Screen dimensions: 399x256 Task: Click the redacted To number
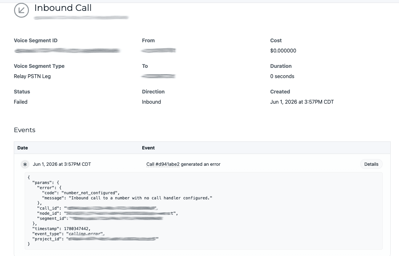(159, 76)
